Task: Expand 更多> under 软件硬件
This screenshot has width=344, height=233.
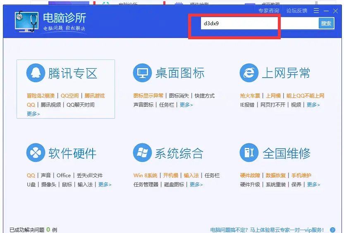Action: tap(105, 185)
